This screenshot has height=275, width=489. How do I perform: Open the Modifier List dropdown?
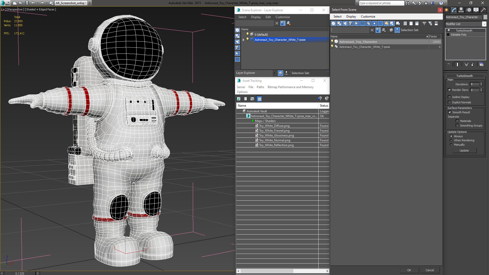[x=484, y=24]
